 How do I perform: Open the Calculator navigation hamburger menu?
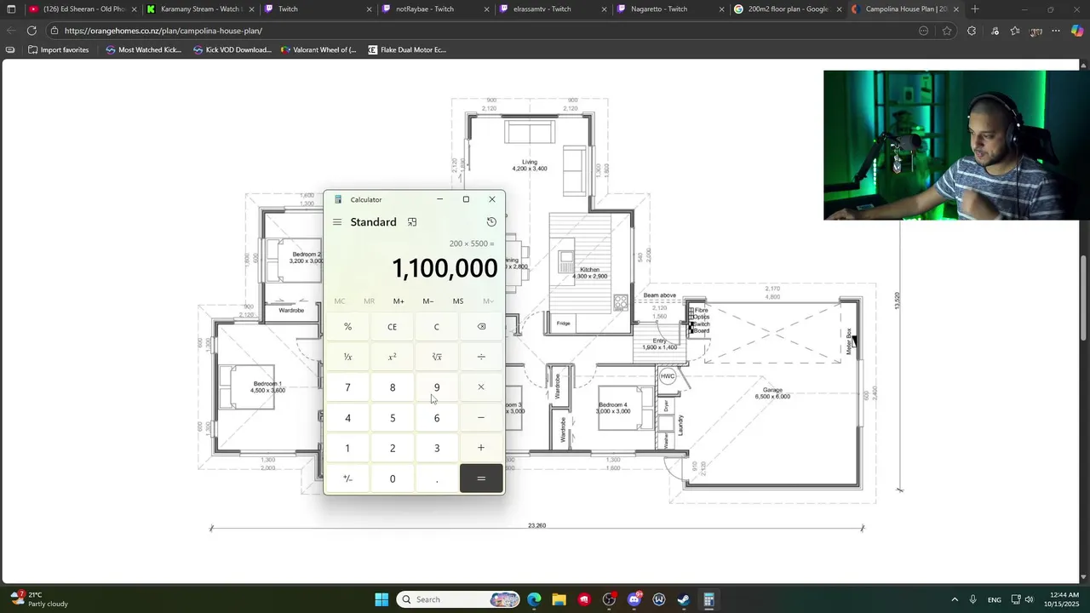point(337,222)
